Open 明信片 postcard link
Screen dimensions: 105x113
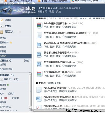point(11,94)
